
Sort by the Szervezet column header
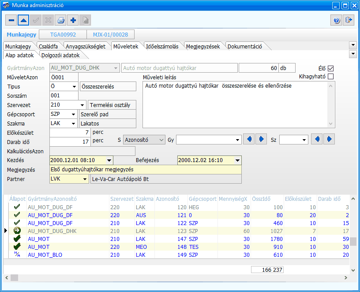tap(122, 199)
